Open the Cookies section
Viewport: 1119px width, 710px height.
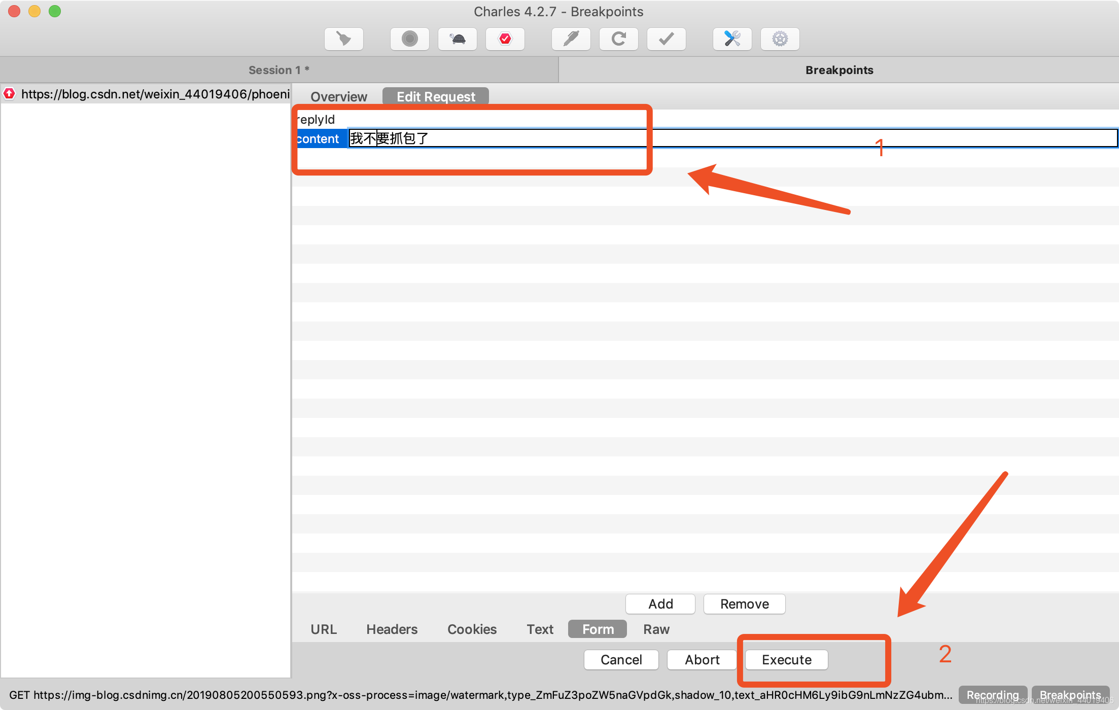pos(472,629)
